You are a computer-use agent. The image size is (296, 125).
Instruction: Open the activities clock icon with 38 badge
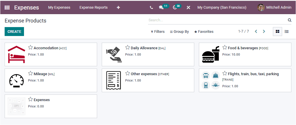tap(175, 7)
